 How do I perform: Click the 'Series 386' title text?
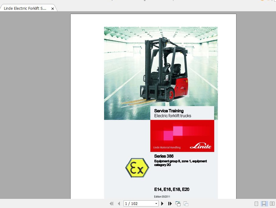(164, 156)
